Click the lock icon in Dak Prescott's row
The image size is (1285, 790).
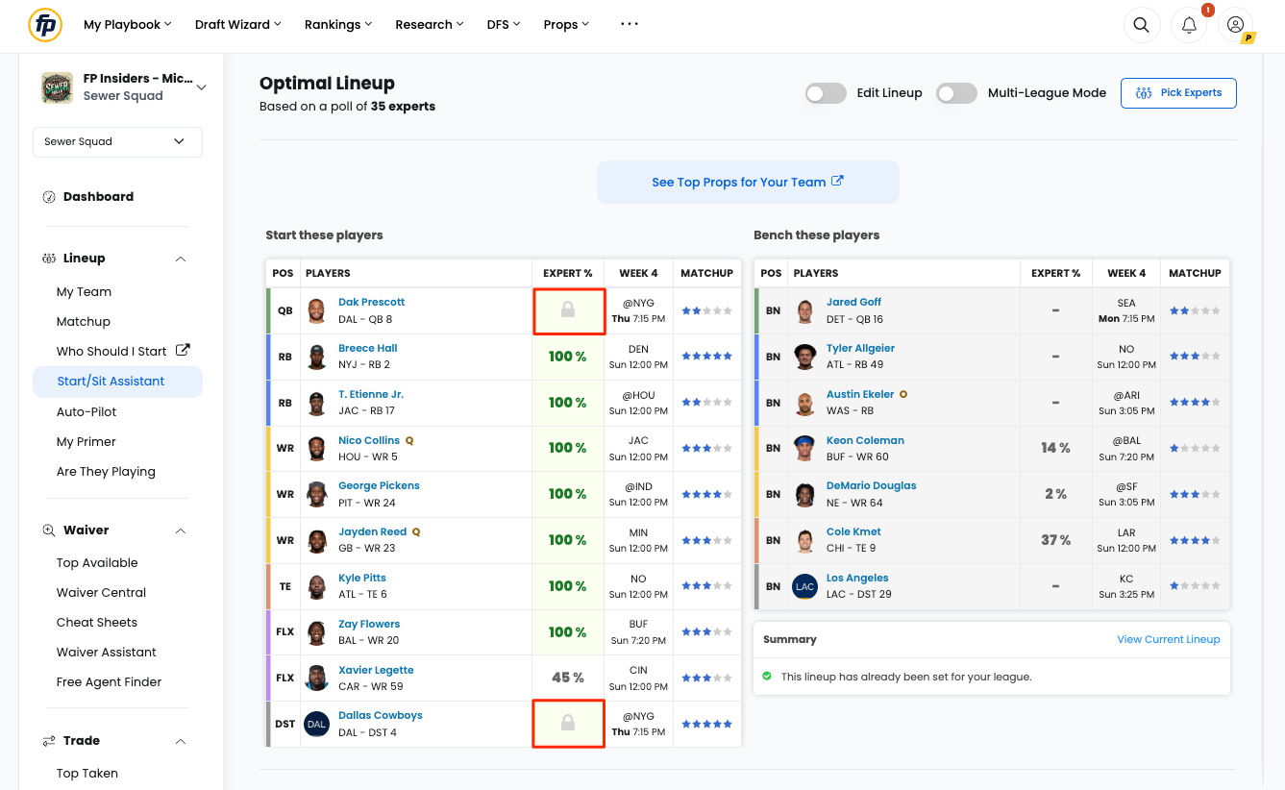pyautogui.click(x=568, y=310)
